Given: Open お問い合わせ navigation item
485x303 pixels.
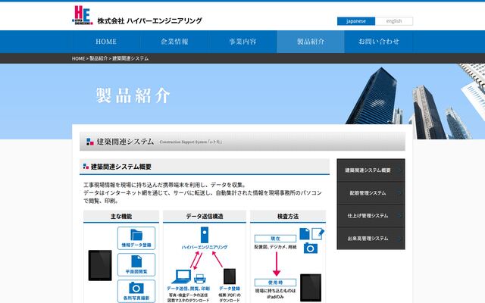Looking at the screenshot, I should [x=379, y=42].
